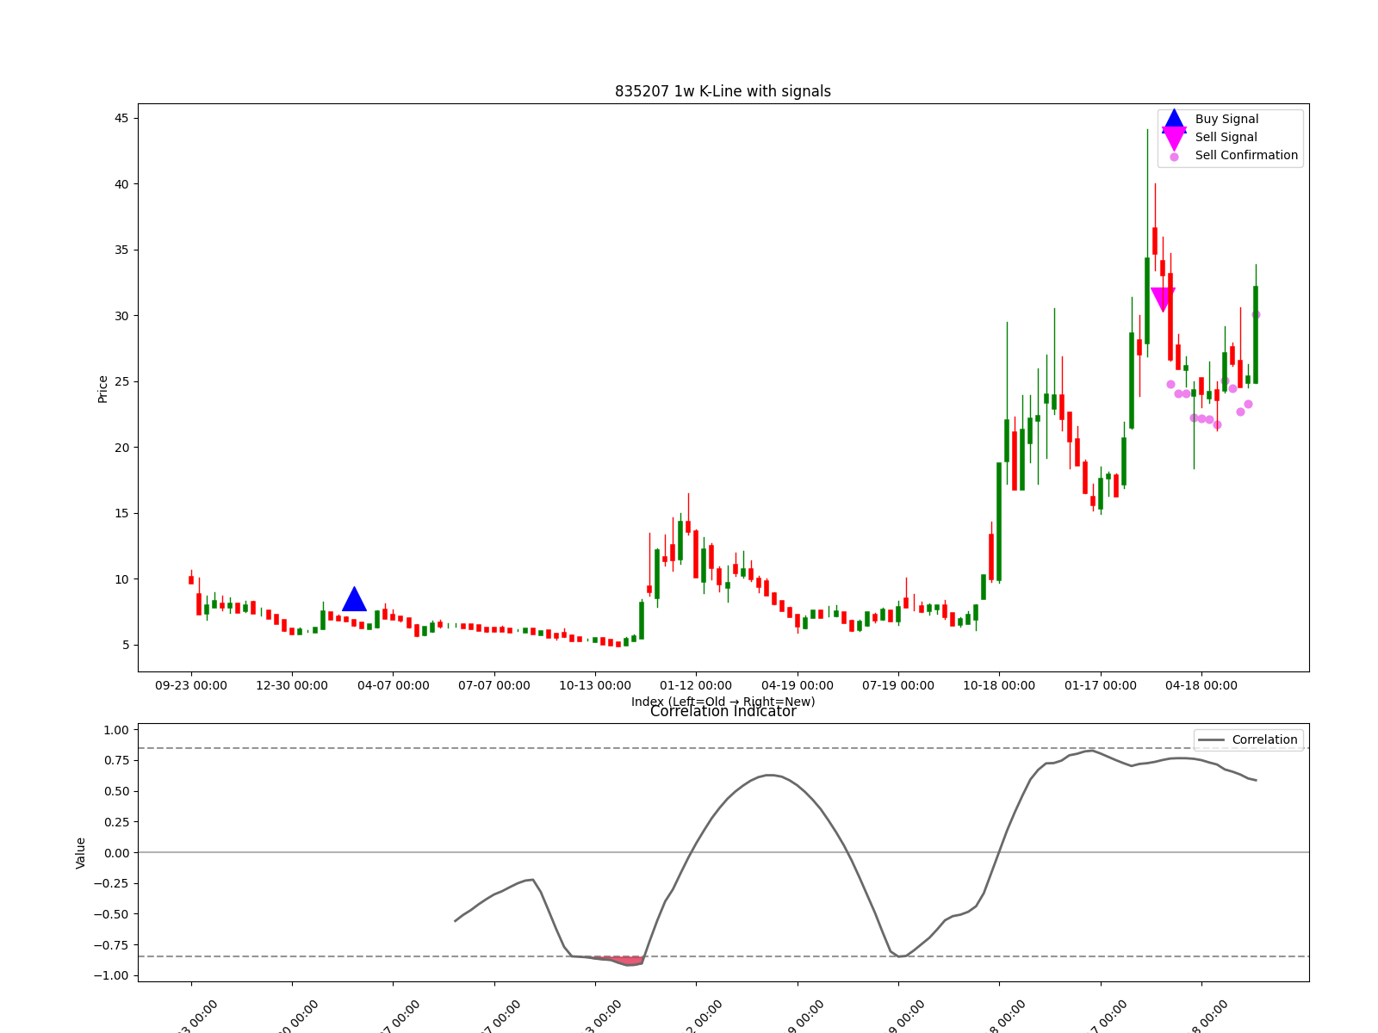Click the 'Correlation' legend label in the lower panel

tap(1264, 739)
